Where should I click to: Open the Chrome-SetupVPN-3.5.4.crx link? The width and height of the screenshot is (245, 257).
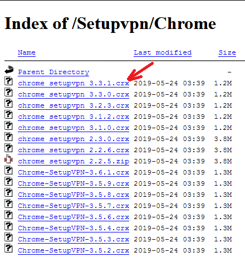tap(73, 229)
